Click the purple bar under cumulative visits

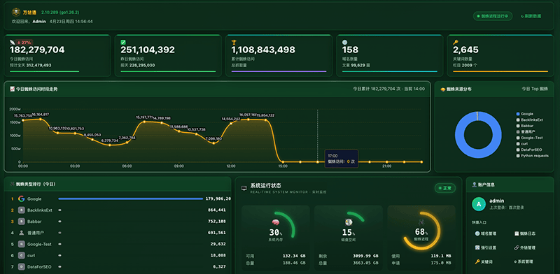click(279, 71)
